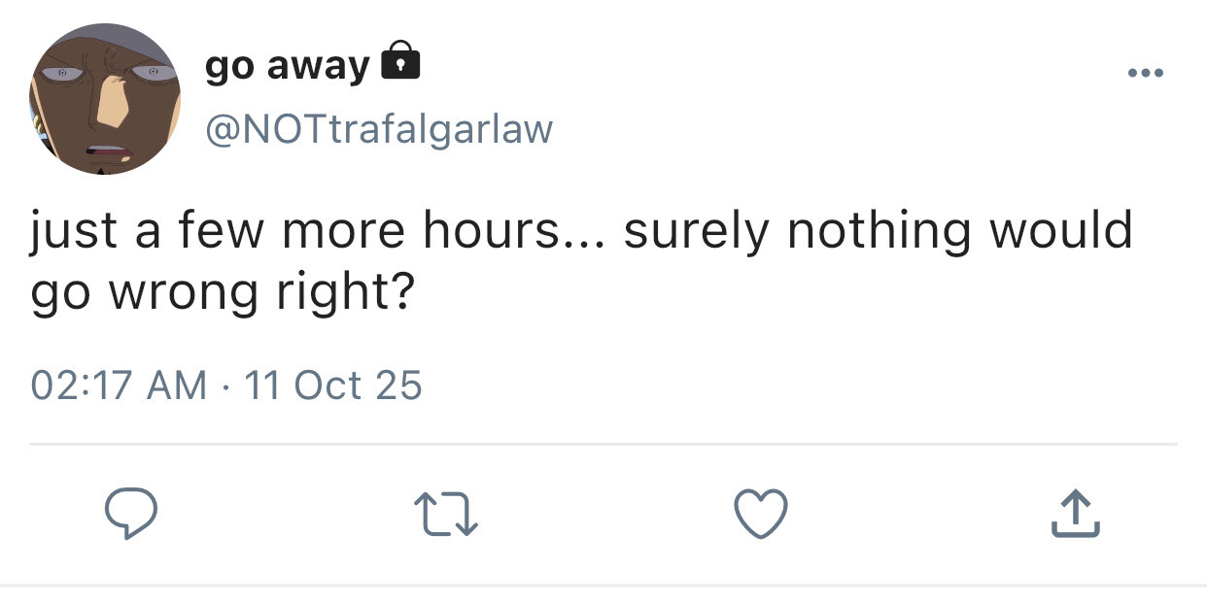Viewport: 1207px width, 603px height.
Task: Click the "11 Oct 25" date
Action: (332, 385)
